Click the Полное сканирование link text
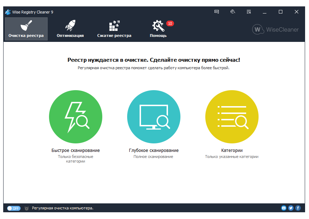The width and height of the screenshot is (309, 219). click(x=154, y=156)
